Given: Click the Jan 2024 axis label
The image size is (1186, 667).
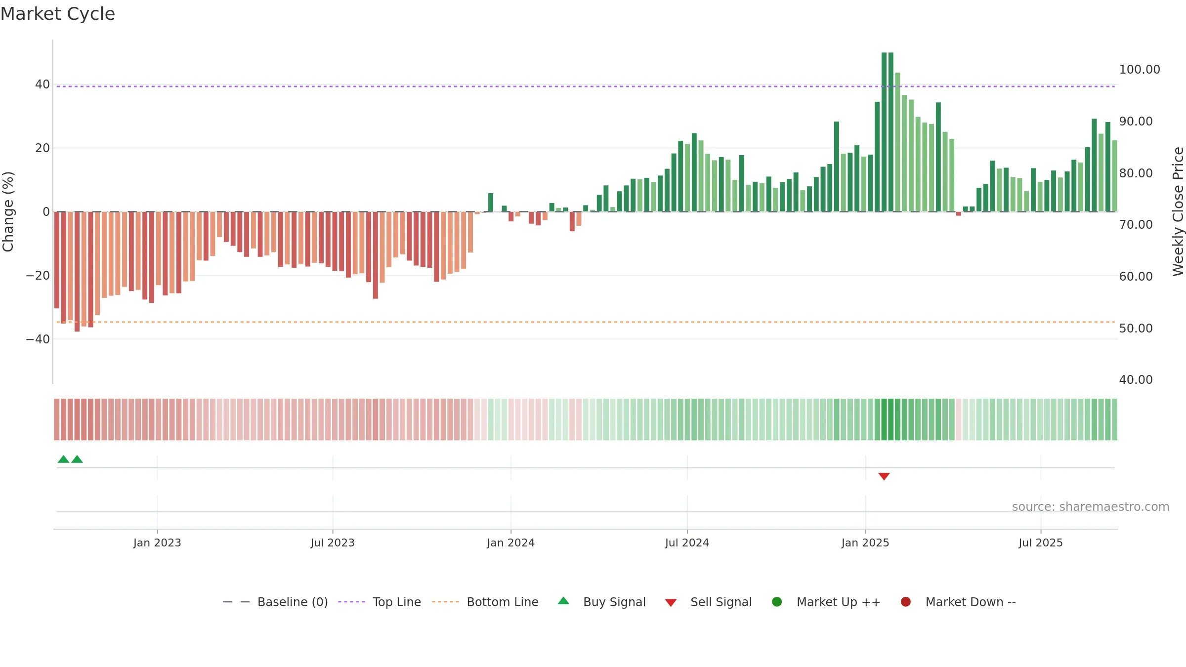Looking at the screenshot, I should [x=510, y=542].
